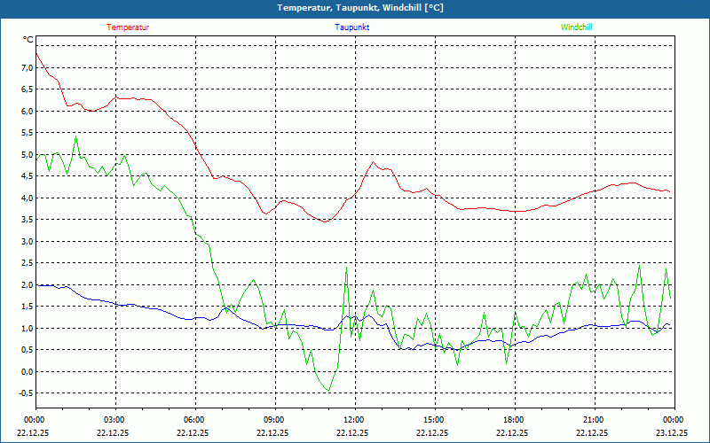Click the 06:00 time axis label
Screen dimensions: 710x443
(x=193, y=420)
